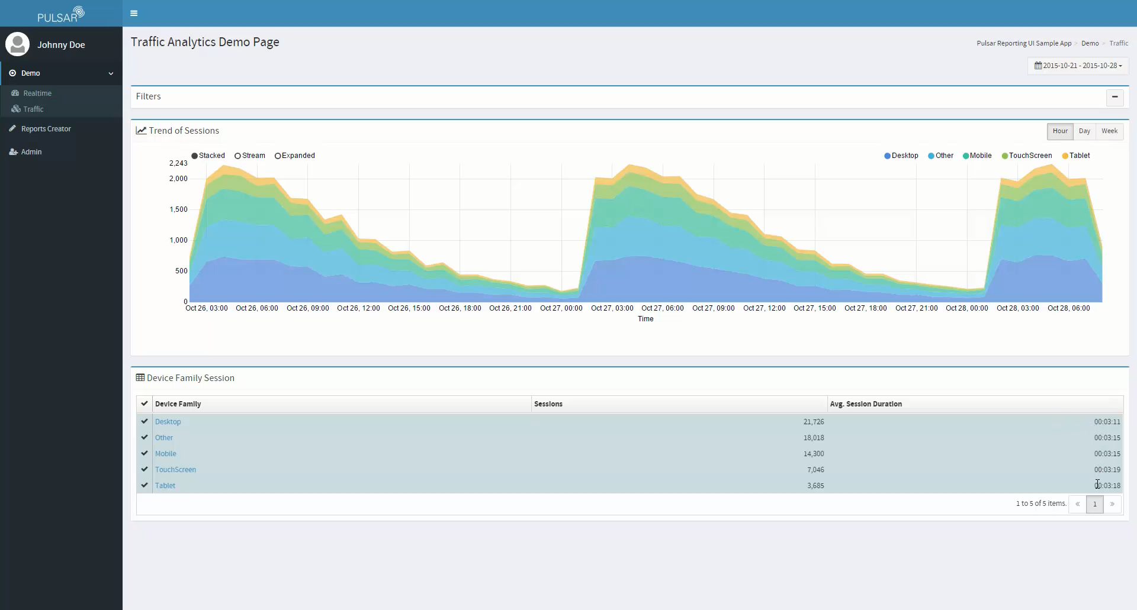The height and width of the screenshot is (610, 1137).
Task: Open the TouchScreen device family link
Action: pos(175,470)
